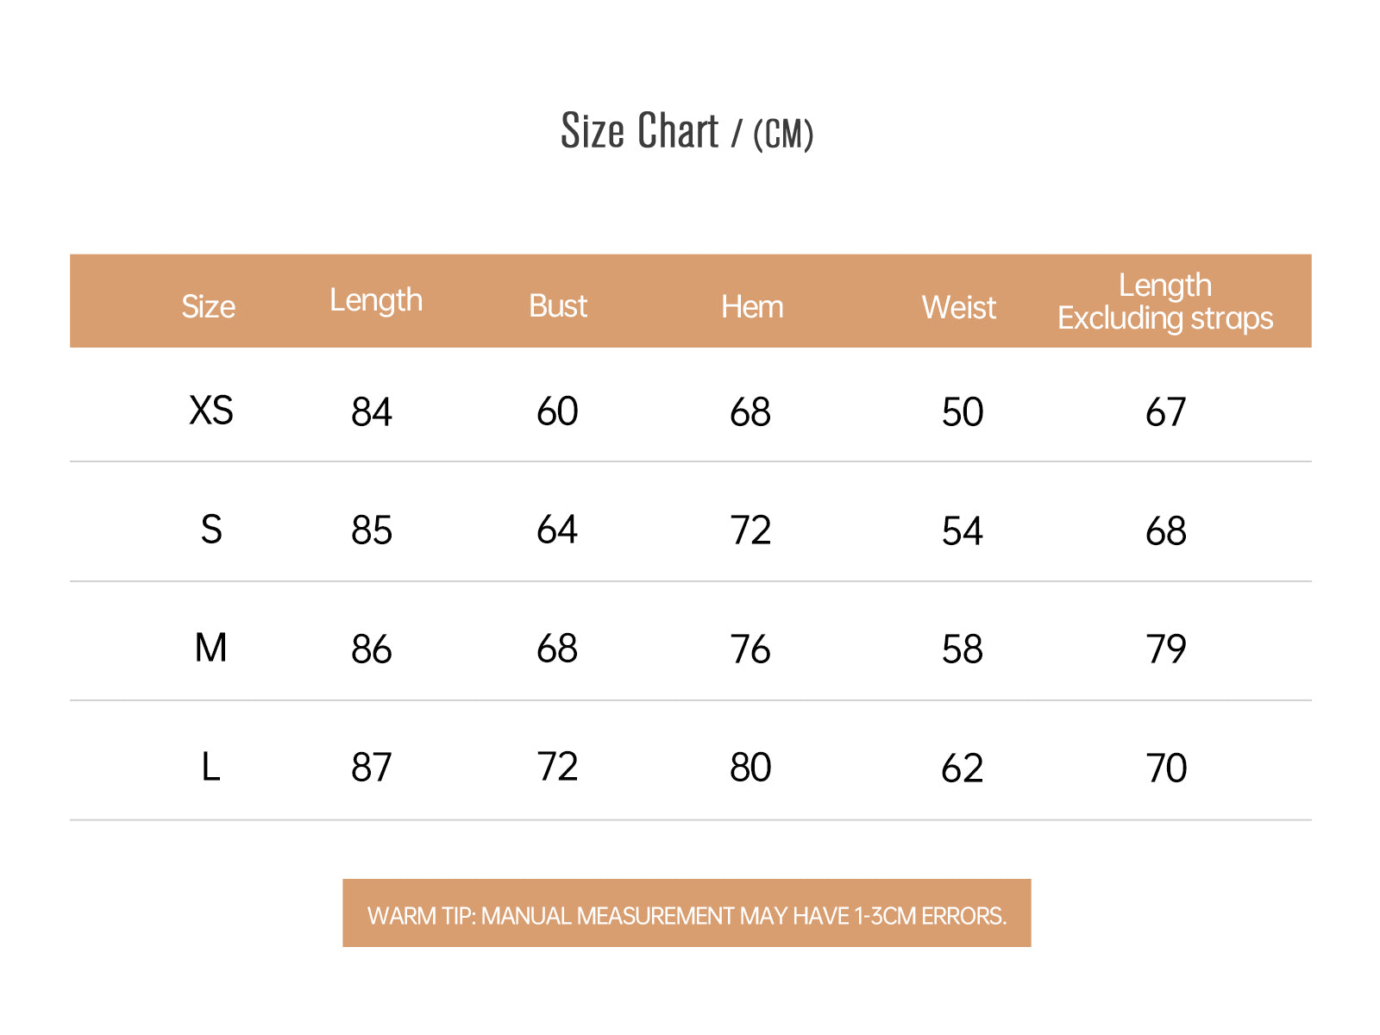Select the L hem value 80
The image size is (1380, 1035).
coord(750,768)
